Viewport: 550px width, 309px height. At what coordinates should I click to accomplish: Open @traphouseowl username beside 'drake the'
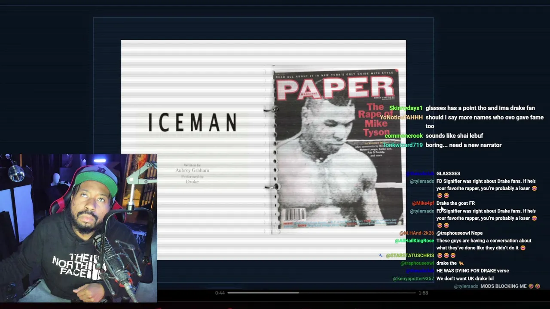coord(417,263)
